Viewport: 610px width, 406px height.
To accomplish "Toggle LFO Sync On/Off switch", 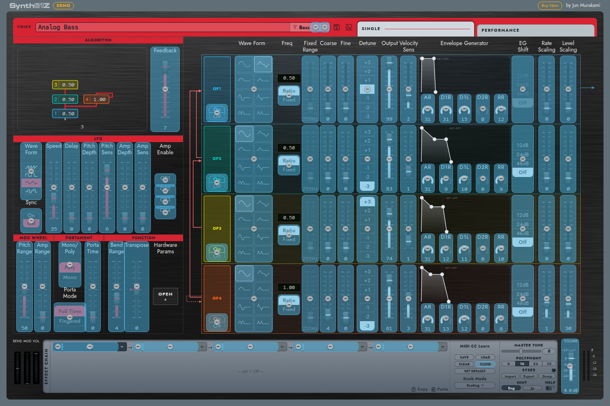I will click(x=31, y=220).
